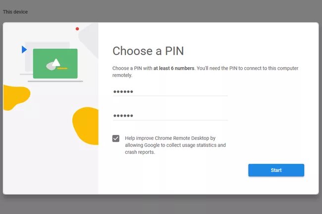Focus the PIN confirmation field
Viewport: 322px width, 214px height.
pyautogui.click(x=170, y=116)
